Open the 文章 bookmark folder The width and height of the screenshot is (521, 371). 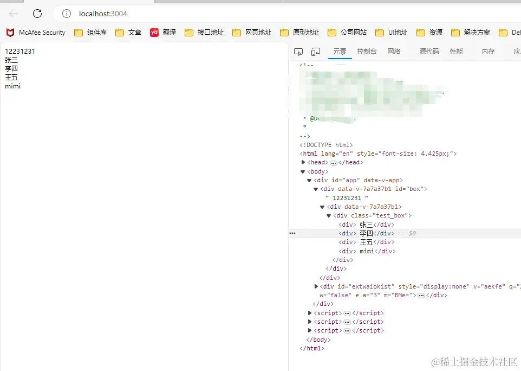click(128, 33)
